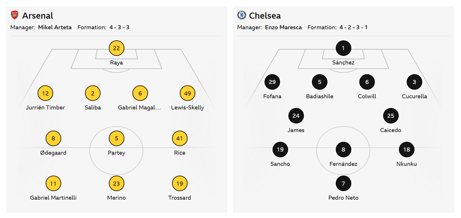Open the Jurriën Timber player name
This screenshot has height=218, width=461.
(x=45, y=107)
